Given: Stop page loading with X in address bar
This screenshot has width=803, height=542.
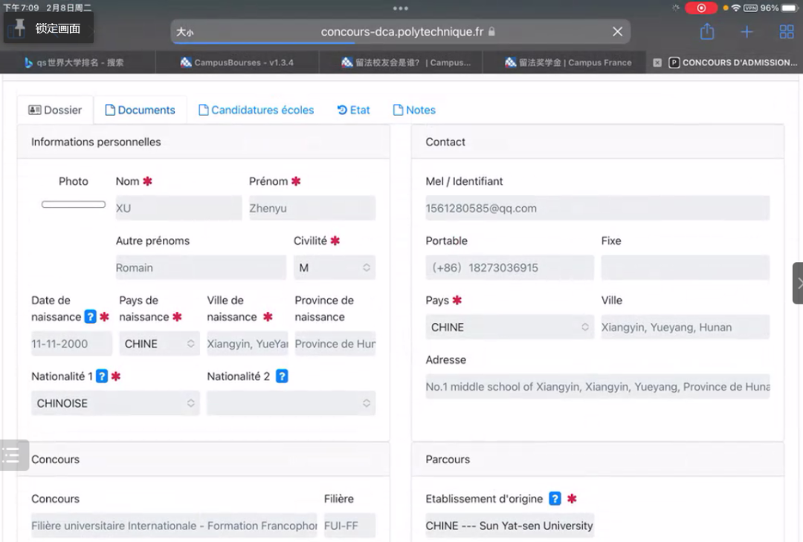Looking at the screenshot, I should click(617, 32).
